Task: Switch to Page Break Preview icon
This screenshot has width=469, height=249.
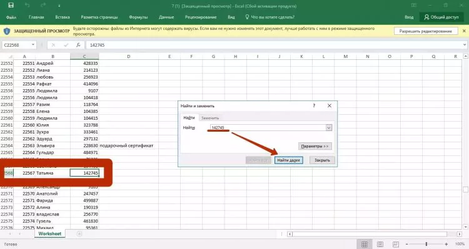Action: click(x=395, y=244)
